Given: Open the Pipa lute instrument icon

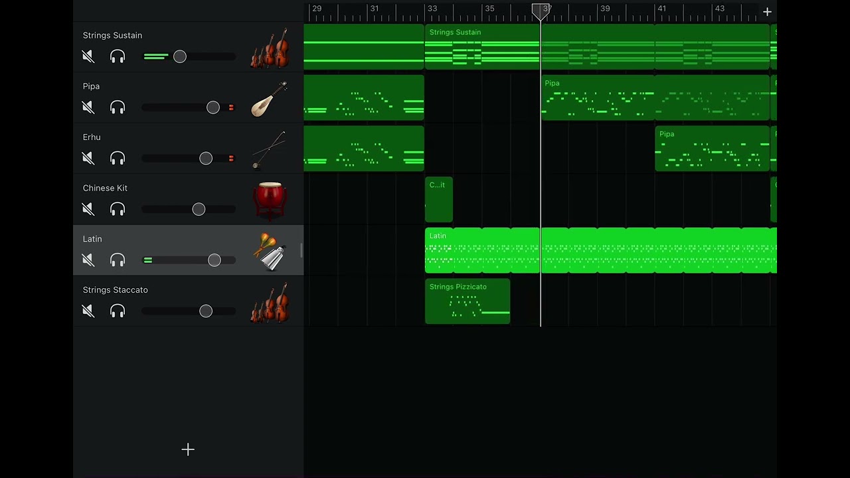Looking at the screenshot, I should click(x=270, y=99).
